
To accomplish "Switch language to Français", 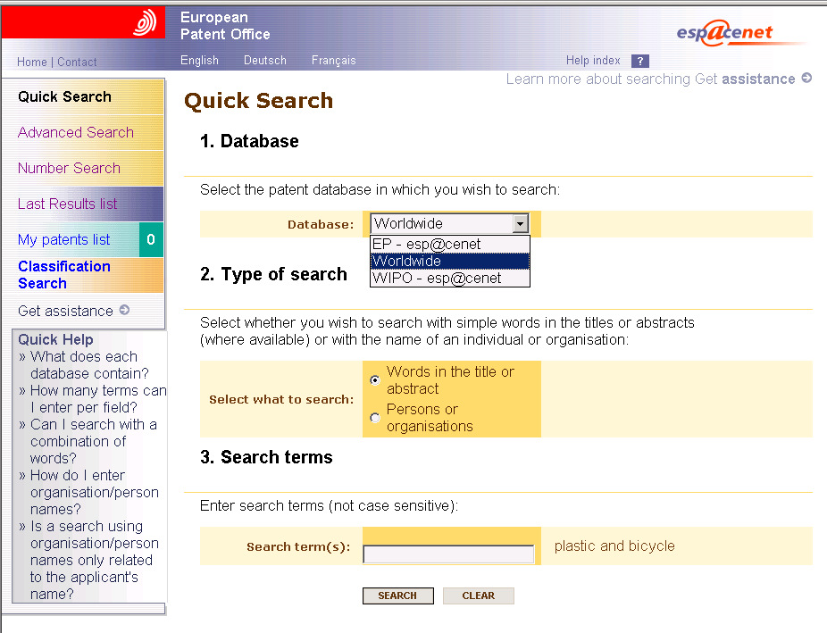I will [334, 61].
